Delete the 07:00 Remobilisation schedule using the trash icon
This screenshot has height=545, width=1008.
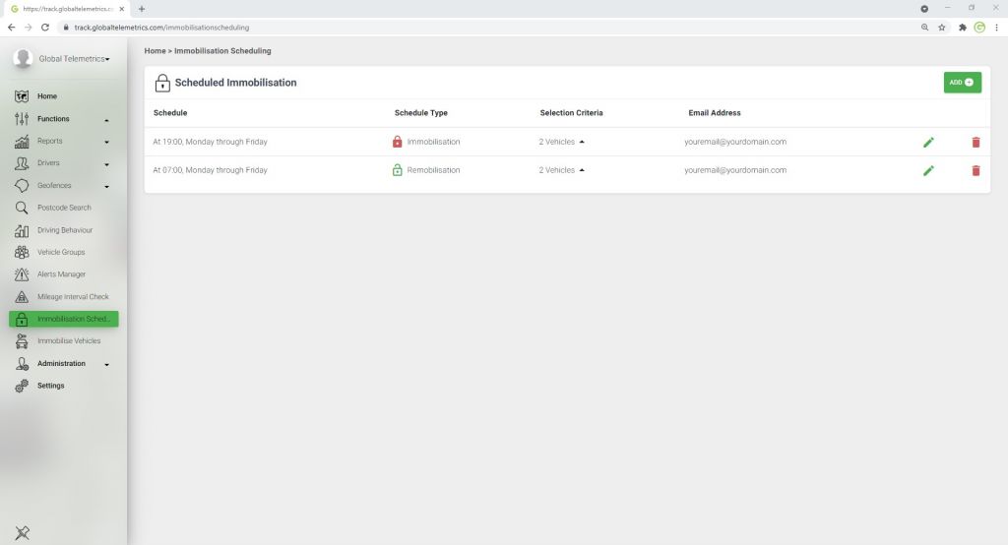[976, 171]
